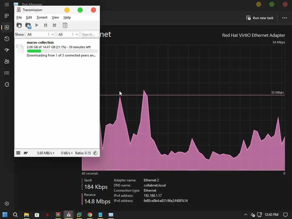This screenshot has width=292, height=219.
Task: Click the Ethernet 2 adapter name value
Action: tap(151, 180)
